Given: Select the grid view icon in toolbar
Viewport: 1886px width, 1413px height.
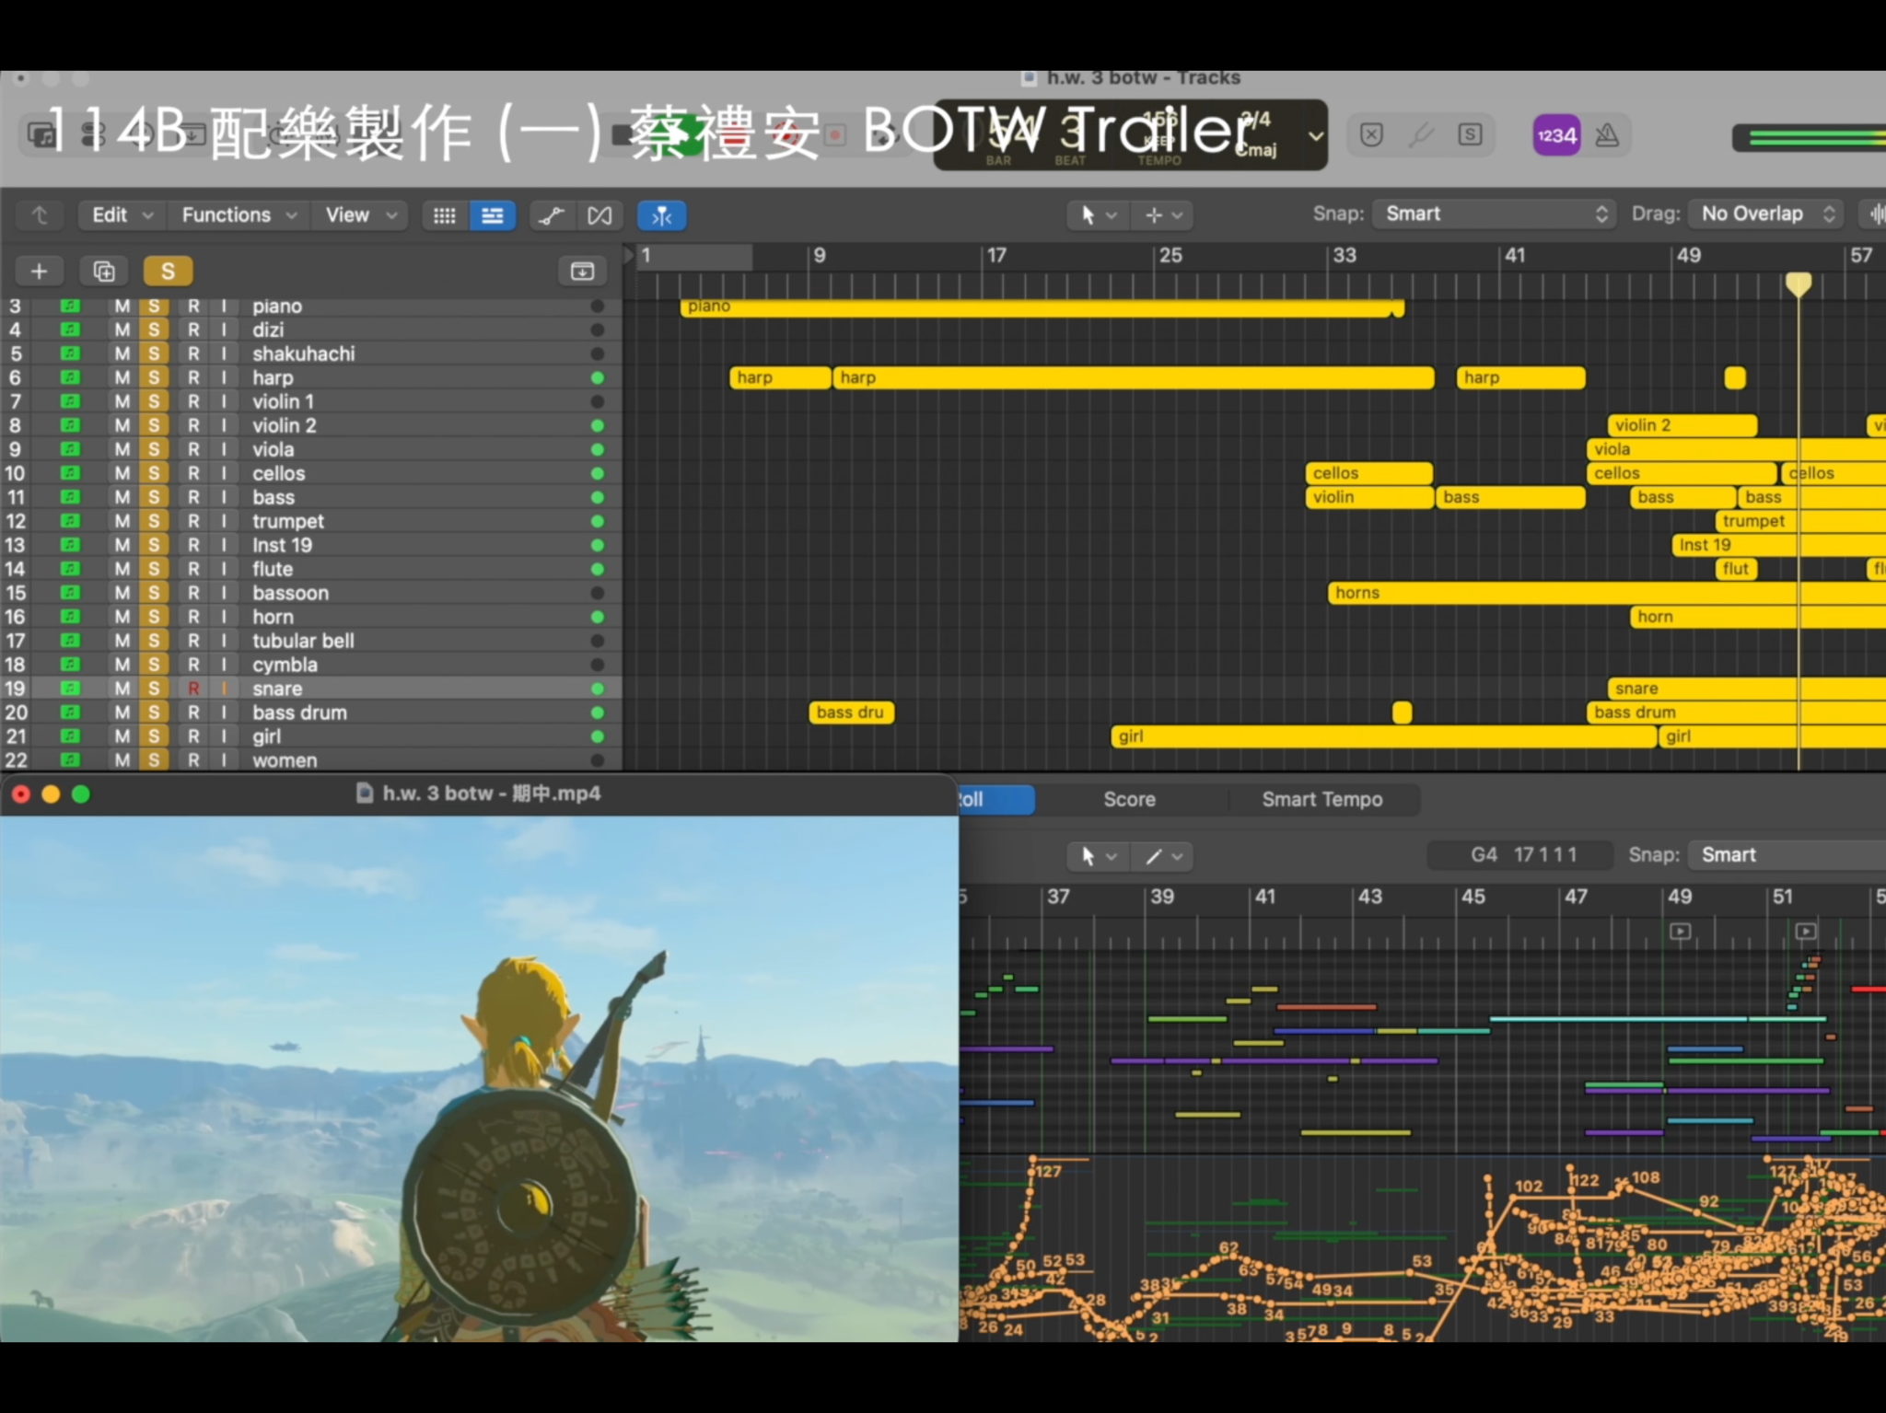Looking at the screenshot, I should tap(445, 215).
